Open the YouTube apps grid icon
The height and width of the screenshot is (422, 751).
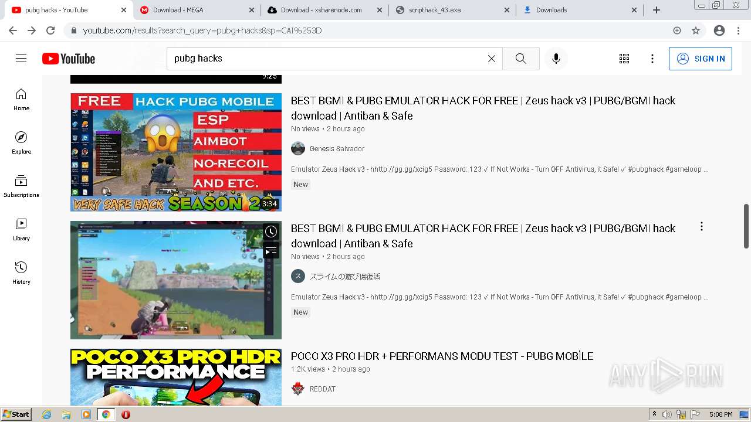pyautogui.click(x=624, y=59)
